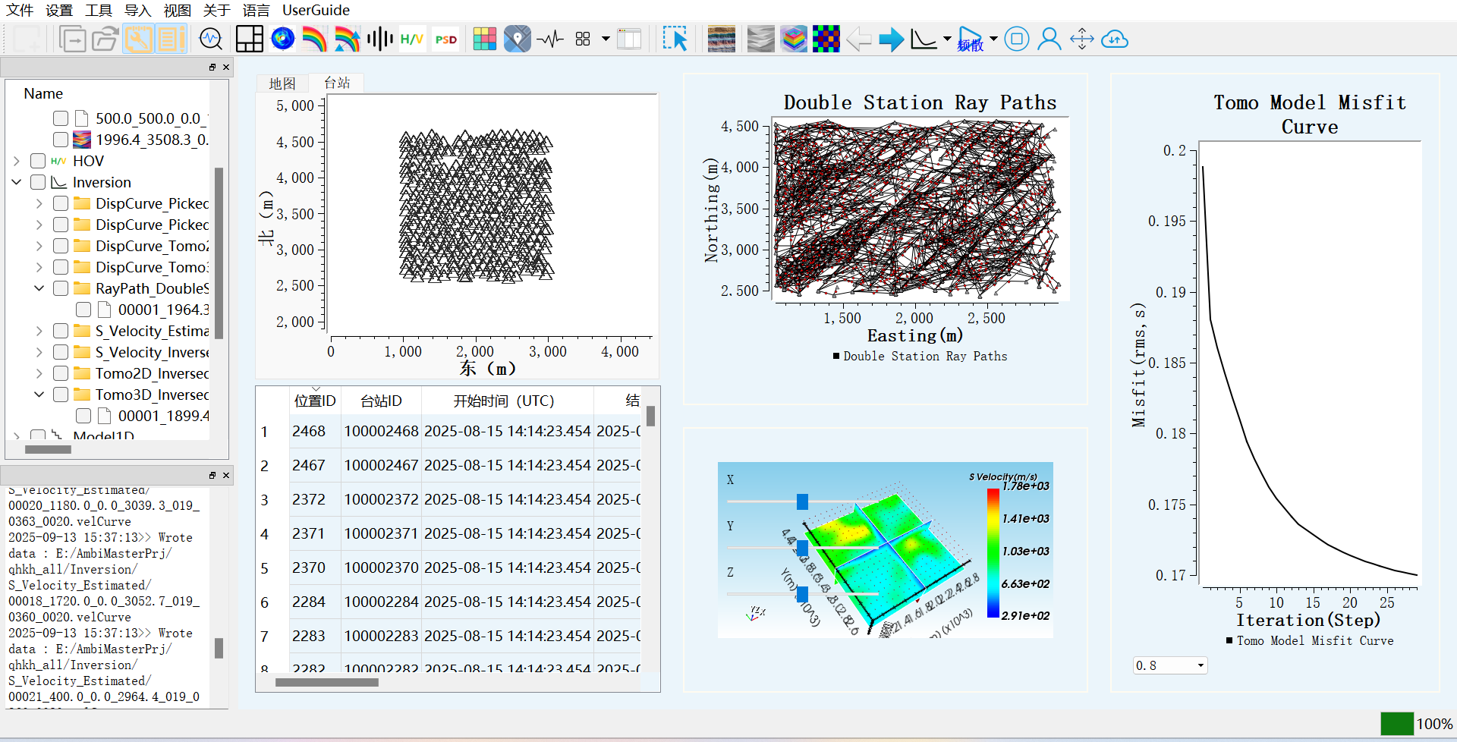Activate the dashed rectangle selection tool

pos(674,39)
